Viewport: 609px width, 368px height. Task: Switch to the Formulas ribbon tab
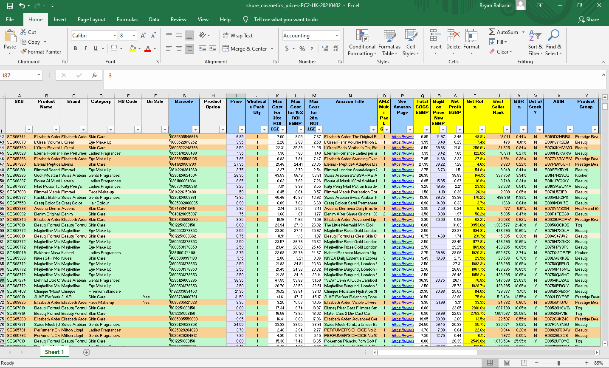pos(127,20)
